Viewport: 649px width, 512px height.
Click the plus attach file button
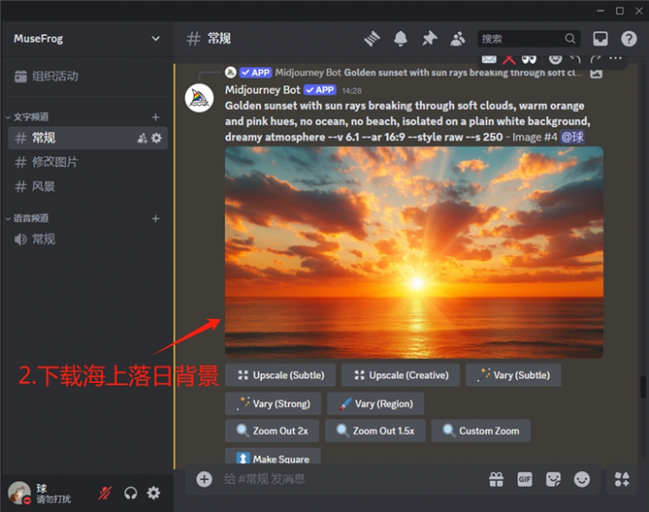coord(204,480)
